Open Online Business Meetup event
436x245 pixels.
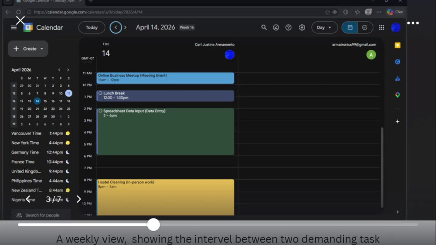(165, 78)
